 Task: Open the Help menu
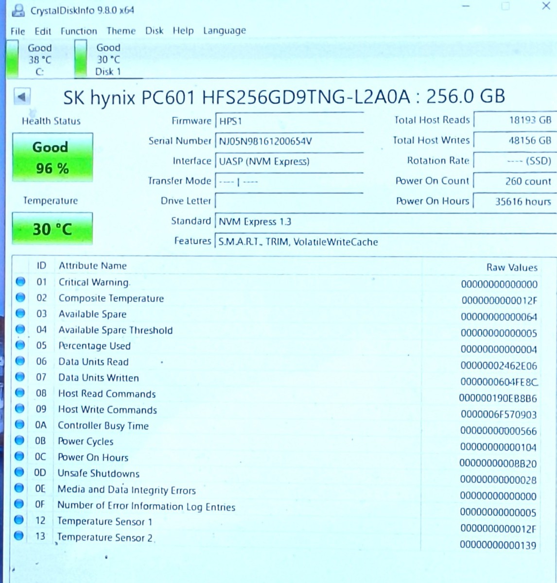tap(183, 31)
